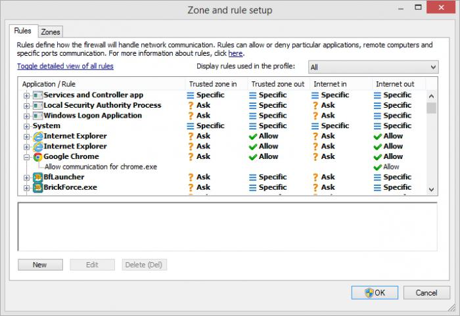Click System's Internet in Specific icon
This screenshot has height=316, width=460.
[x=315, y=126]
